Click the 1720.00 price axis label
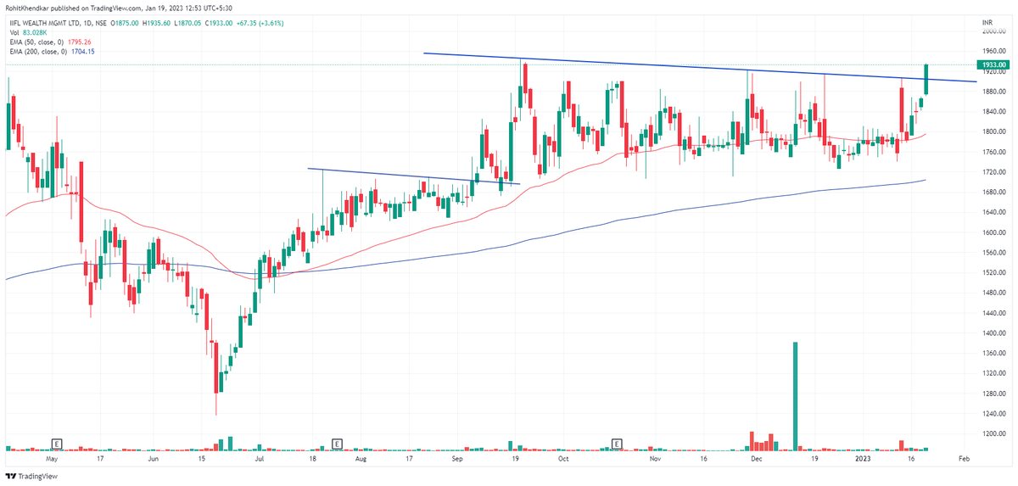 tap(993, 172)
